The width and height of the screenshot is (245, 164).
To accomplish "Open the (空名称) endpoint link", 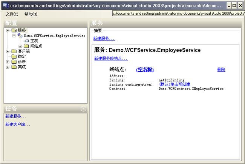I will click(x=145, y=69).
